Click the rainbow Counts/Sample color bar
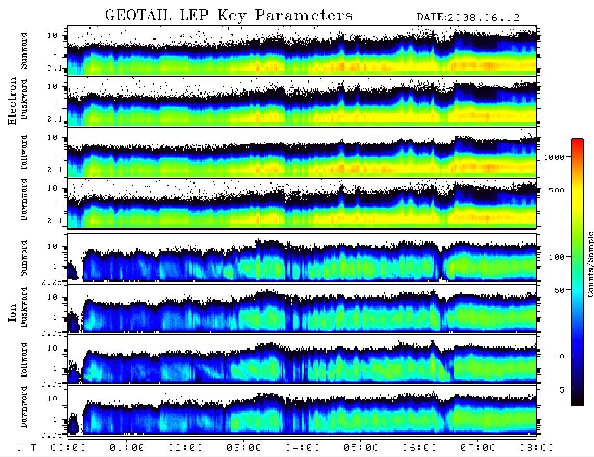 (x=577, y=273)
